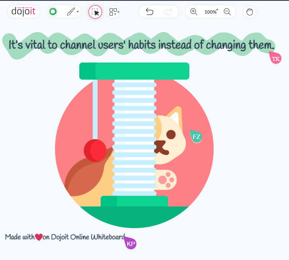
Task: Select the KP collaborator cursor
Action: pos(130,243)
